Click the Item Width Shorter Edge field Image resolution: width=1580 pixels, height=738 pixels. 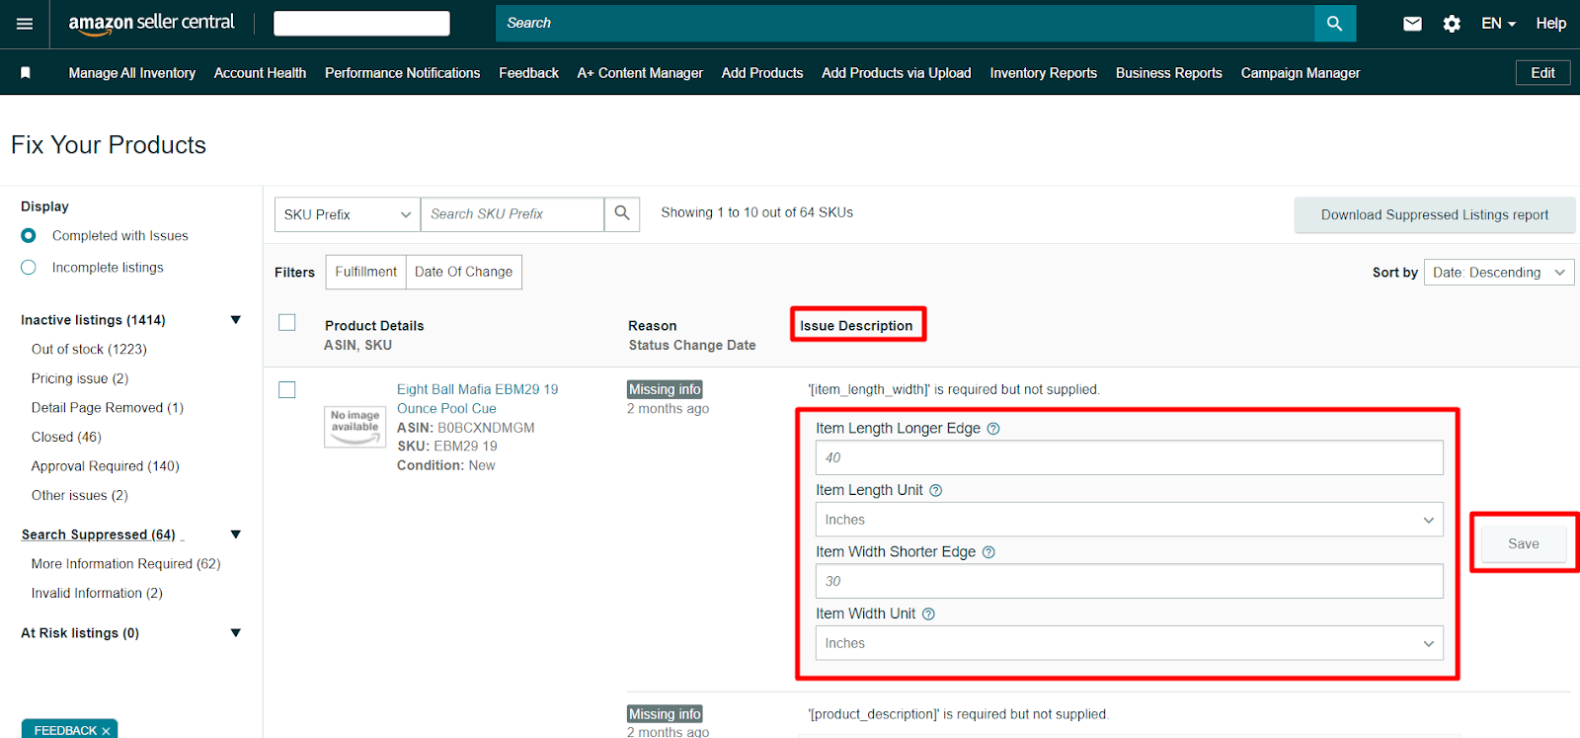(1130, 581)
